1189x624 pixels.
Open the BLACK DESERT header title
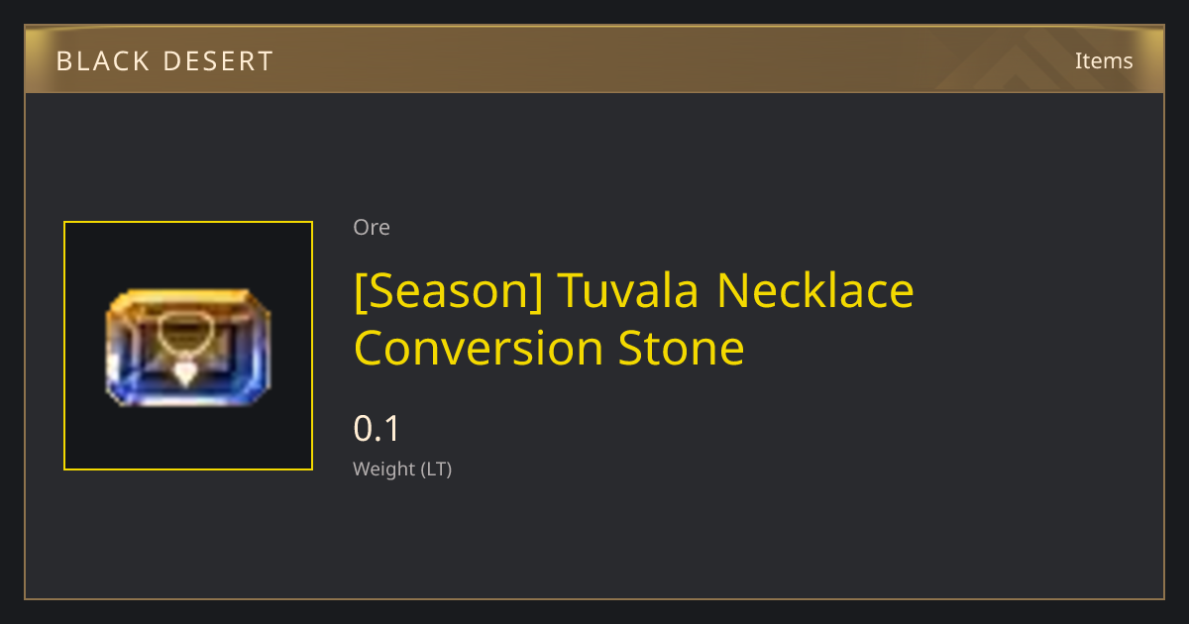164,61
